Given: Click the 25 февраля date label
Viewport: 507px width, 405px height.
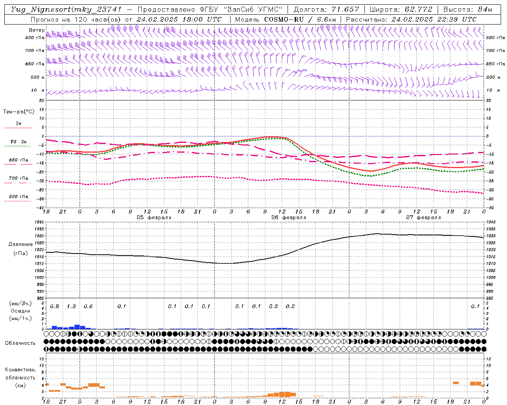Looking at the screenshot, I should 154,218.
